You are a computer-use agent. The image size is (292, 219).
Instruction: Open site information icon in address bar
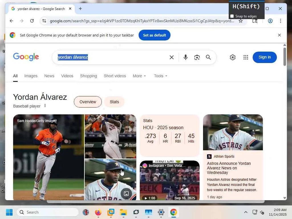pyautogui.click(x=44, y=21)
